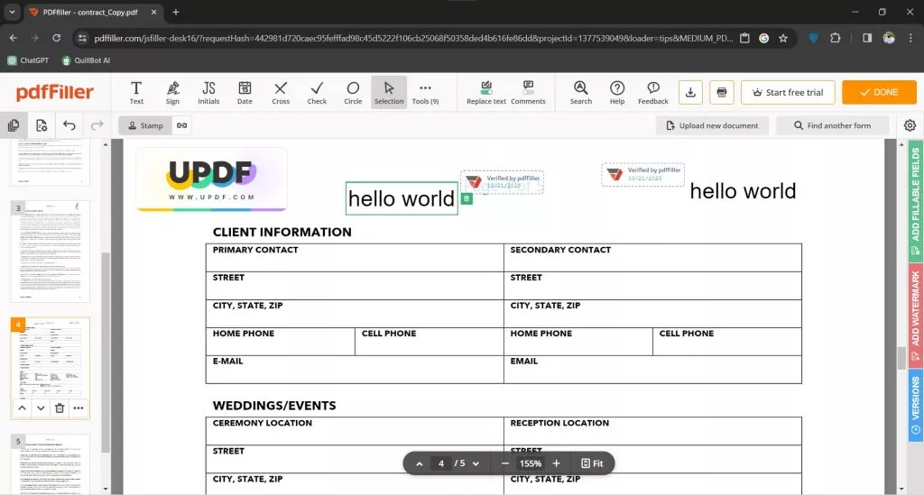Screen dimensions: 924x495
Task: Open document search panel icon
Action: tap(42, 125)
